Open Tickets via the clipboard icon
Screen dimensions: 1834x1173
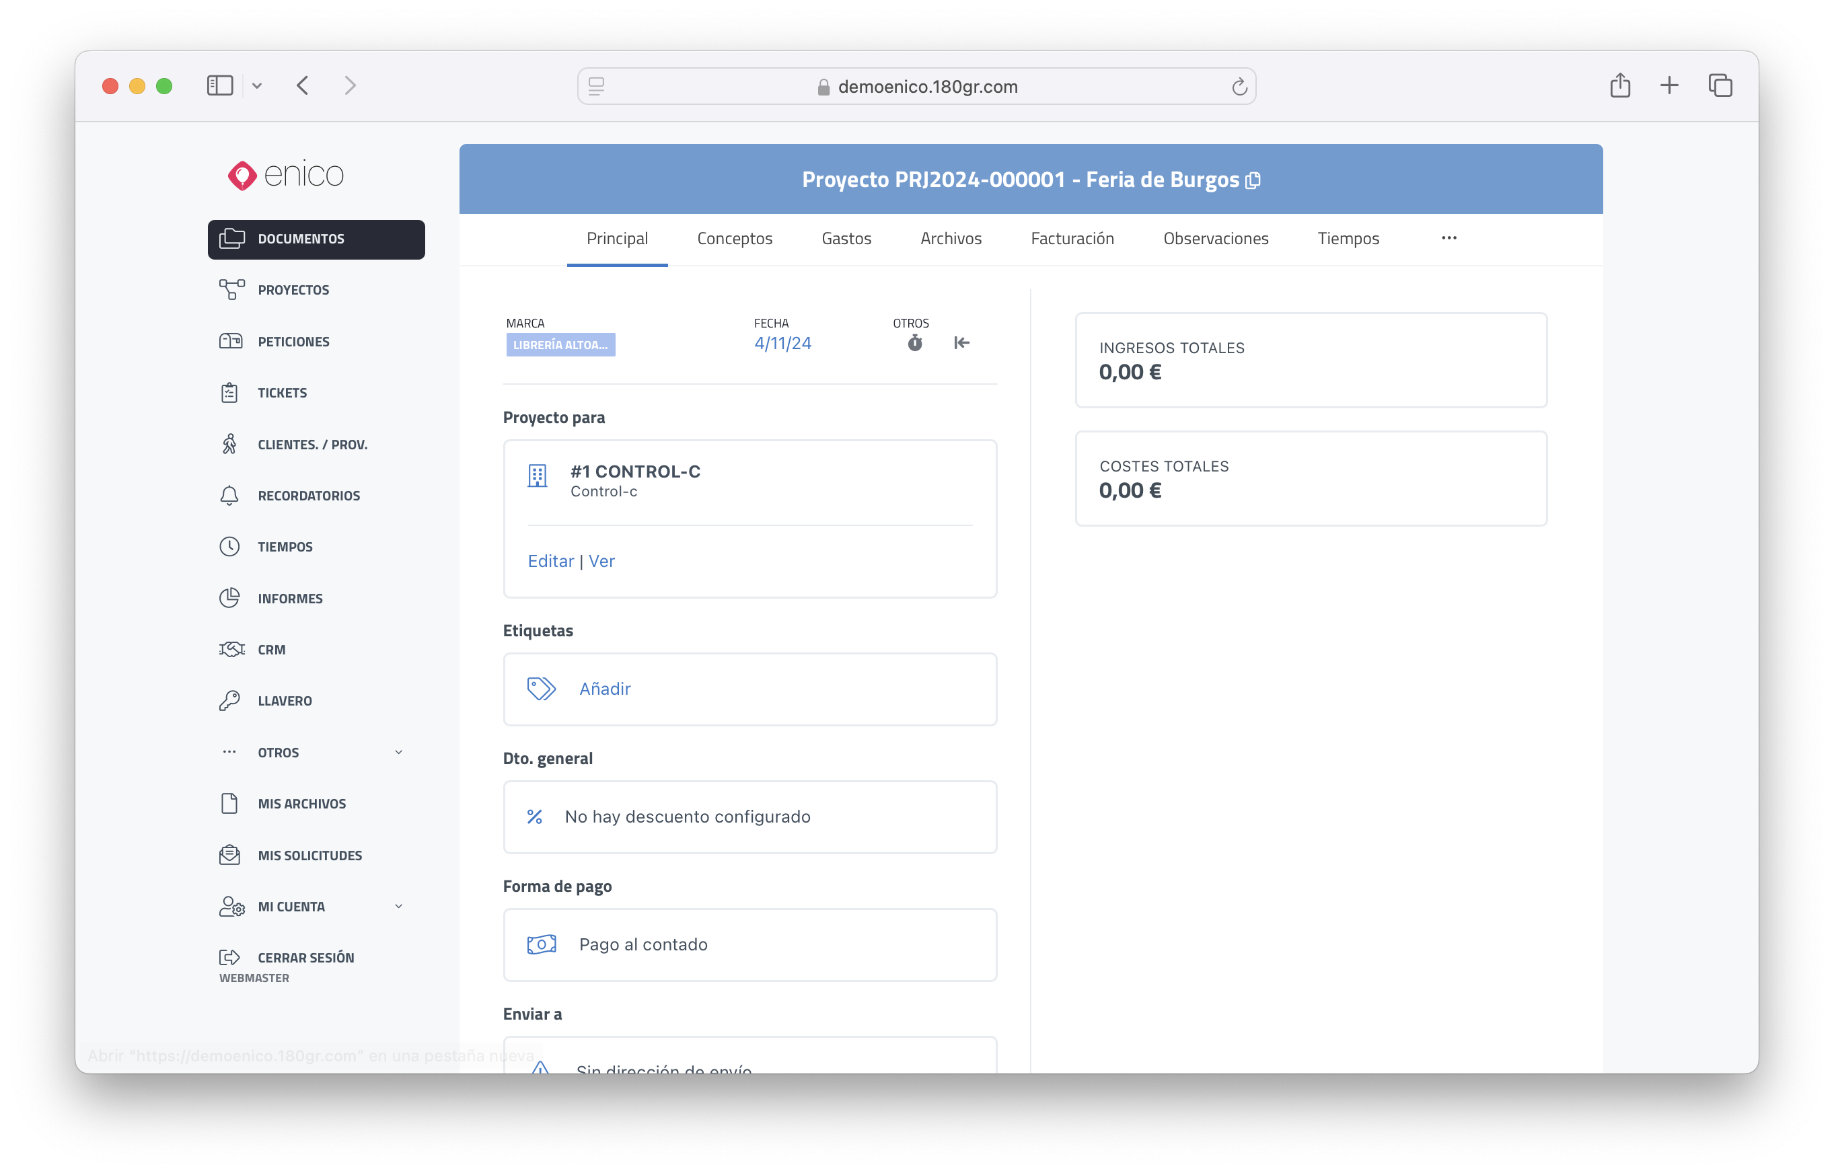point(229,393)
